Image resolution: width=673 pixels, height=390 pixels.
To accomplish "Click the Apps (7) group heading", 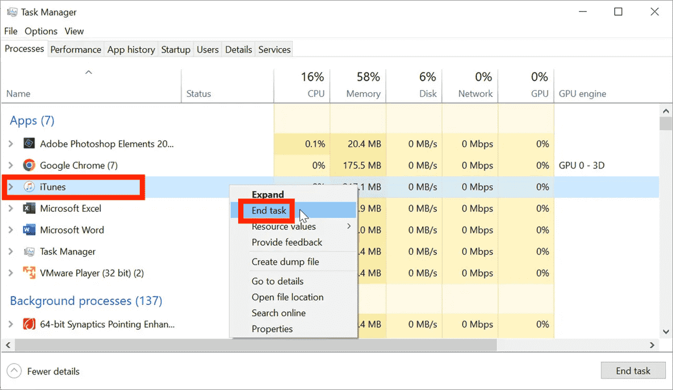I will tap(32, 121).
